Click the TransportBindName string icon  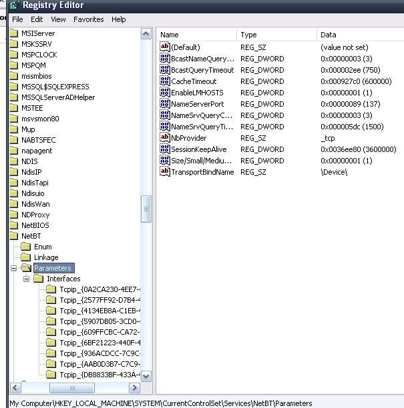coord(165,172)
